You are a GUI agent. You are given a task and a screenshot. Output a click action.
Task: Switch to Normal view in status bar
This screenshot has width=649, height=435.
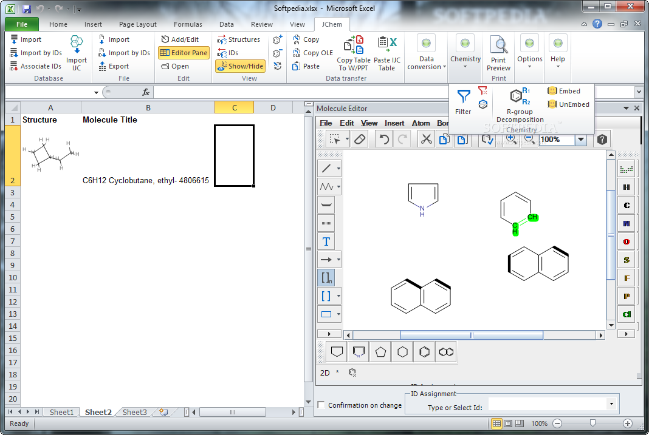(496, 423)
